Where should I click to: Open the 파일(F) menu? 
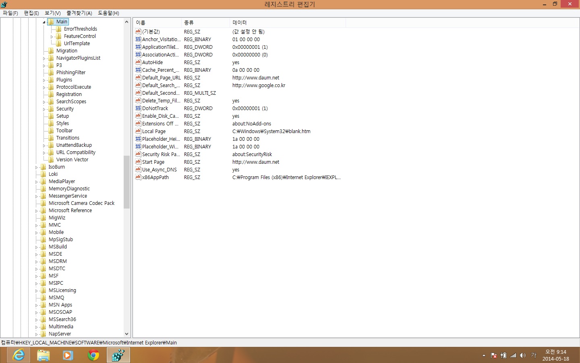pyautogui.click(x=10, y=13)
